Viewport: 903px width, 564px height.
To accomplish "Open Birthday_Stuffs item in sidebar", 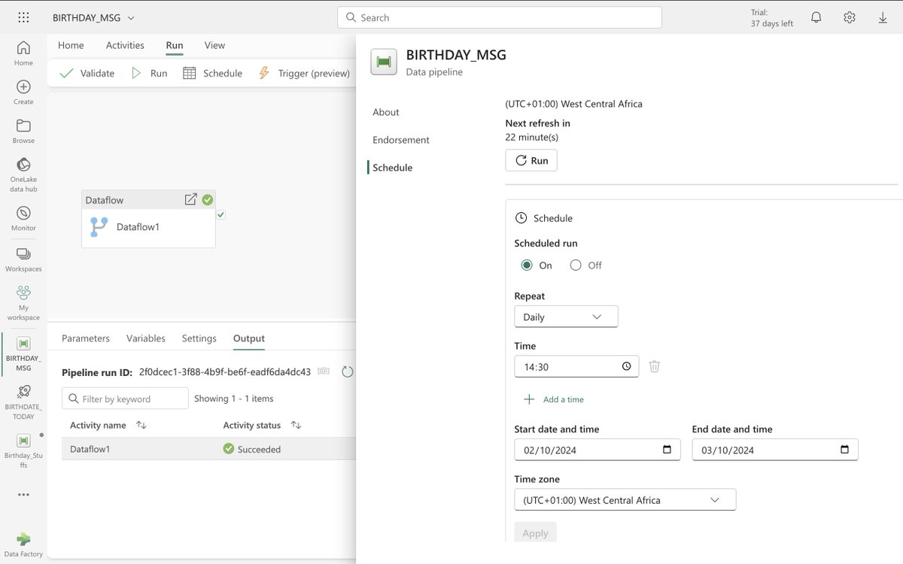I will [23, 450].
